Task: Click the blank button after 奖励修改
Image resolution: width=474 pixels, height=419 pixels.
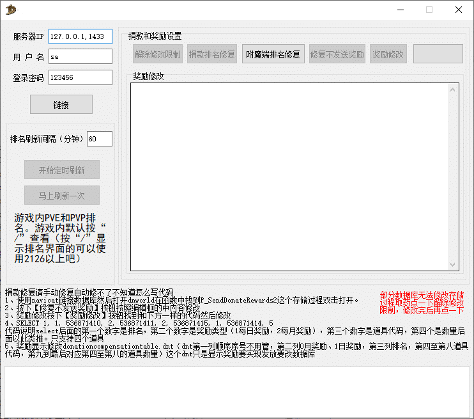Action: (x=437, y=54)
